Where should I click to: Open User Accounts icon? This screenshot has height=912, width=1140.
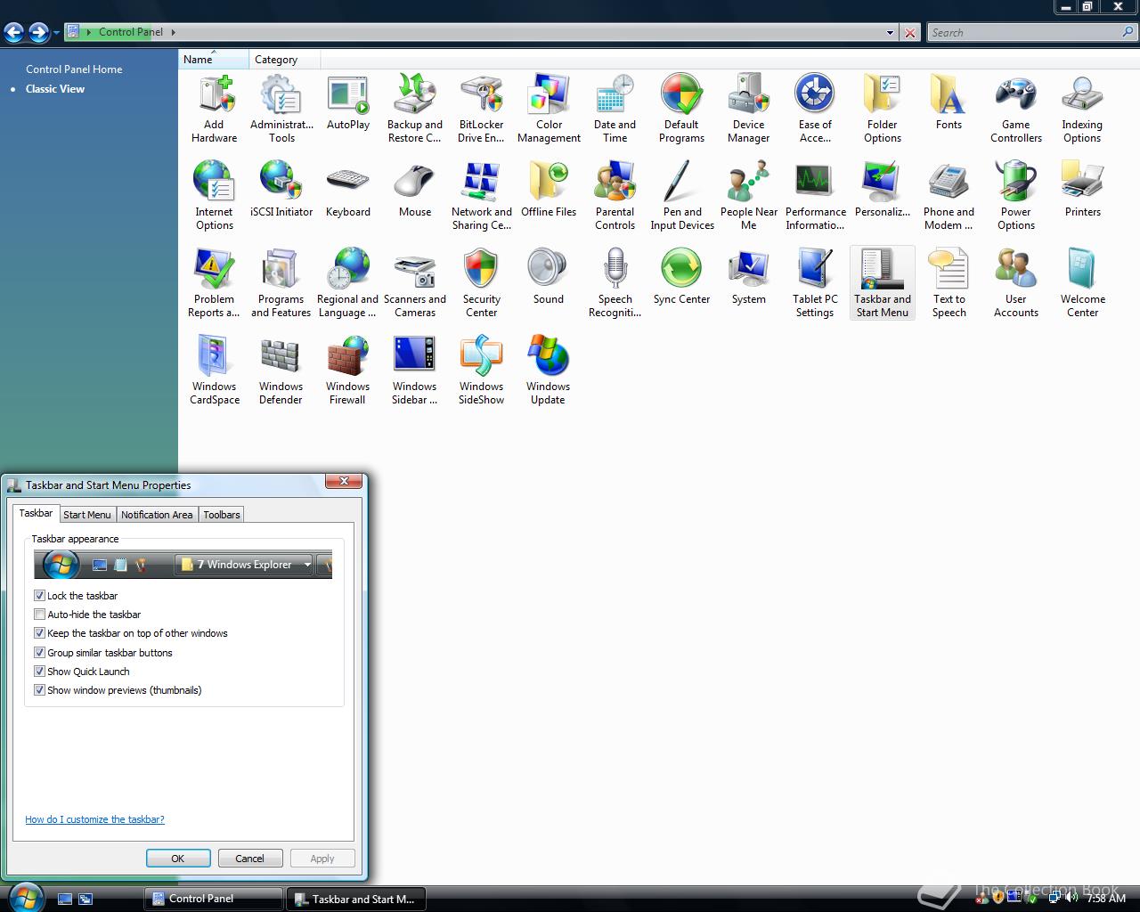click(1016, 283)
